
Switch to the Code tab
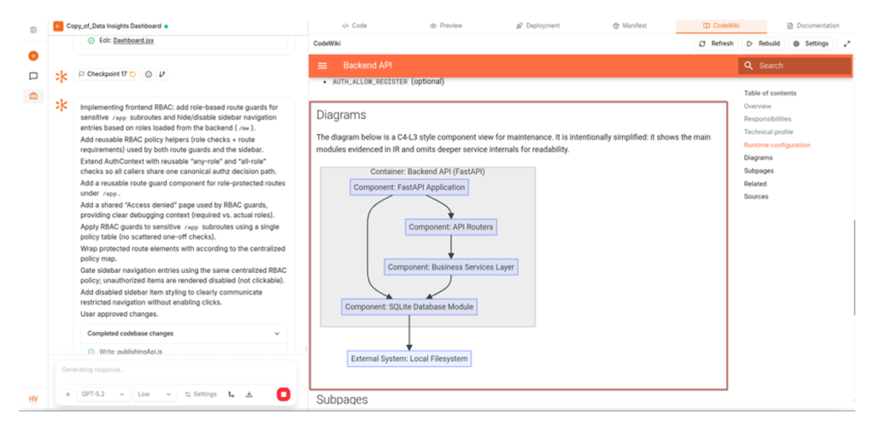click(x=355, y=26)
